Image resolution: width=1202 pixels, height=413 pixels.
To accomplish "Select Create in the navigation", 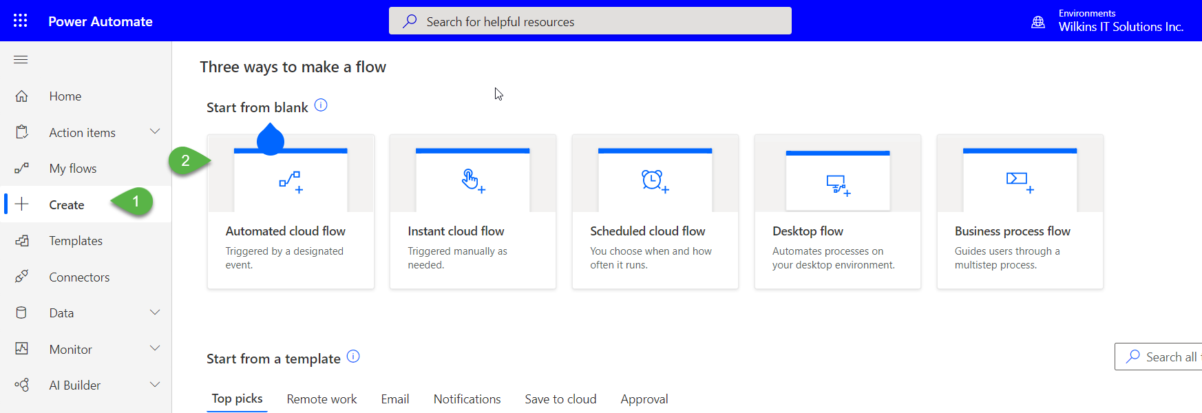I will [67, 204].
